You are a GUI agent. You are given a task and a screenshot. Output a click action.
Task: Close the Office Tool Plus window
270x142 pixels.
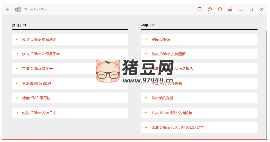[x=262, y=9]
